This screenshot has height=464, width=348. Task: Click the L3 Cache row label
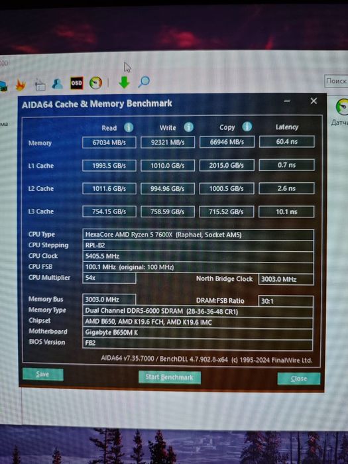pyautogui.click(x=41, y=211)
